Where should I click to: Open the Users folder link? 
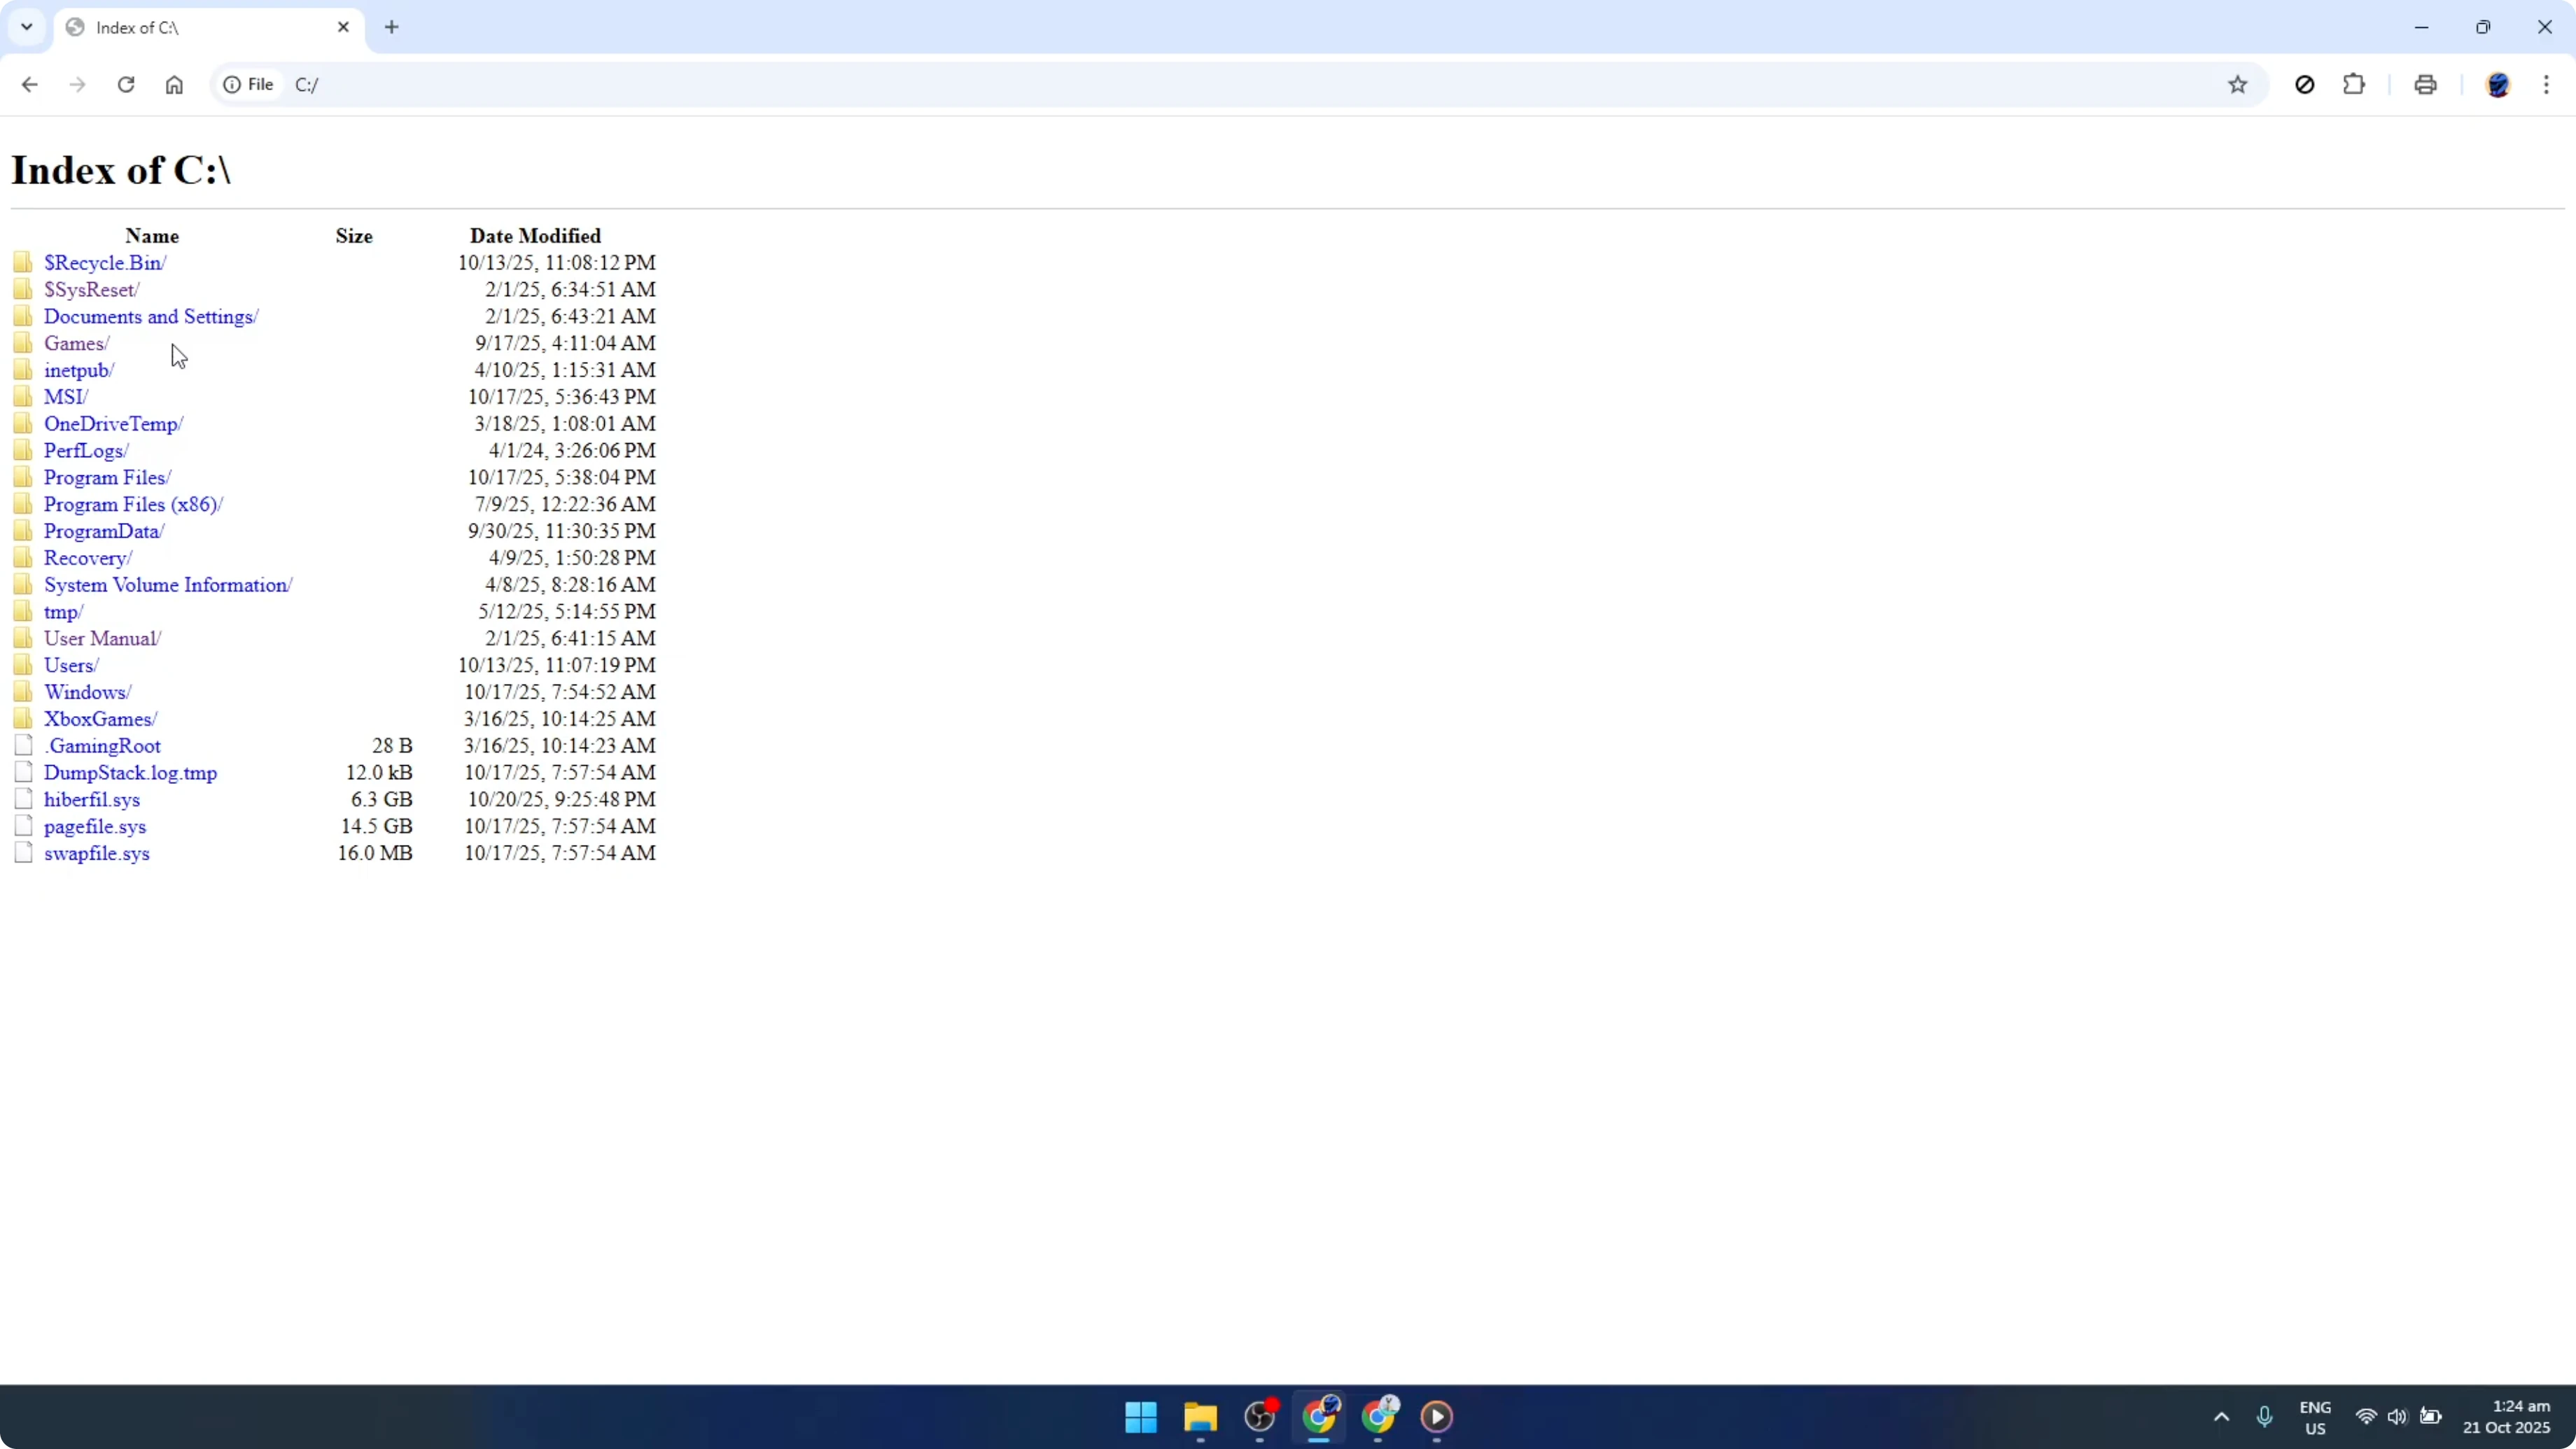click(69, 664)
